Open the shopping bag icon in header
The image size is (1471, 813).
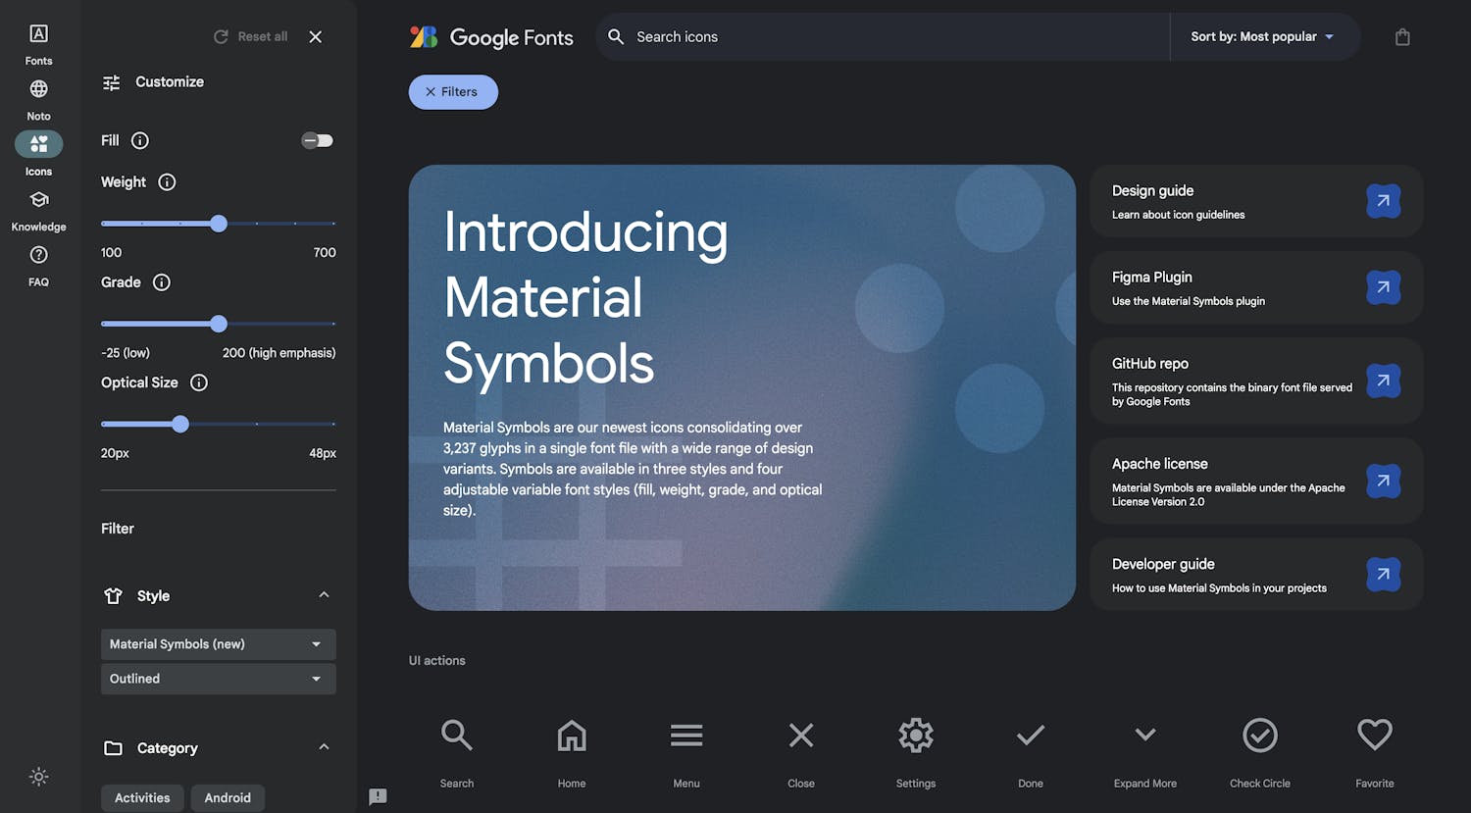[1402, 37]
